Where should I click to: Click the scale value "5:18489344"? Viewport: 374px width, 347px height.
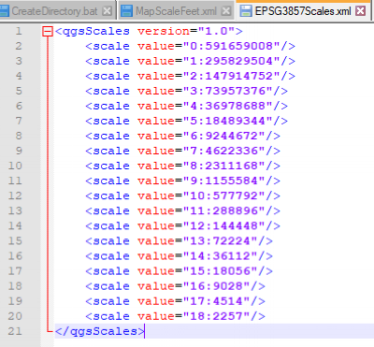point(228,121)
